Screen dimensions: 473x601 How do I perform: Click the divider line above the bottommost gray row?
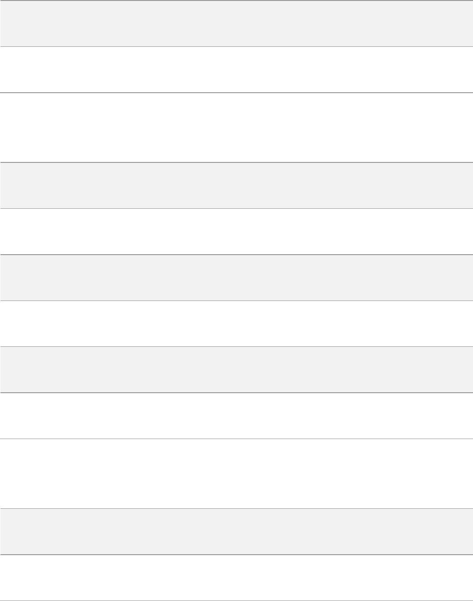pos(236,508)
